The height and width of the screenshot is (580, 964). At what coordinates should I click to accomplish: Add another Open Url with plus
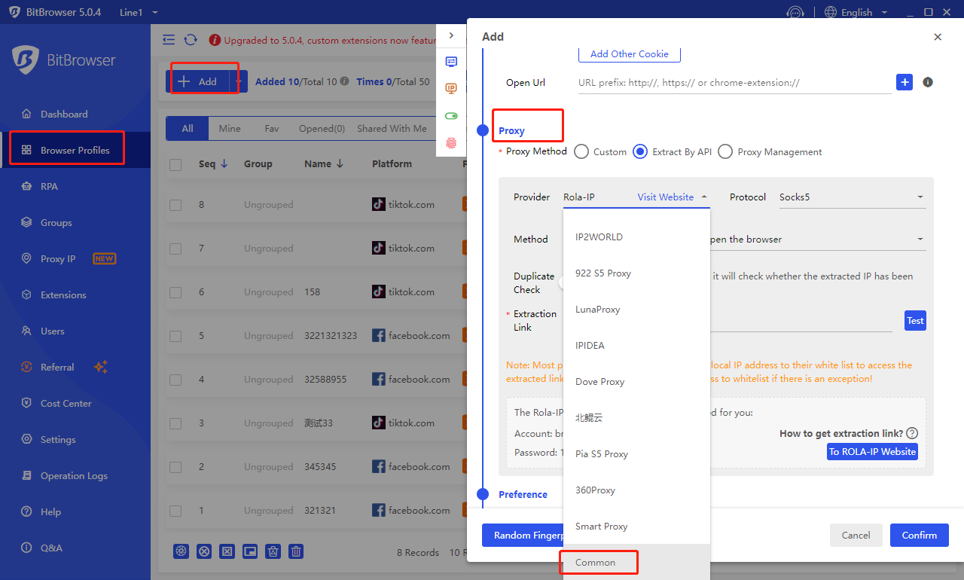tap(905, 82)
